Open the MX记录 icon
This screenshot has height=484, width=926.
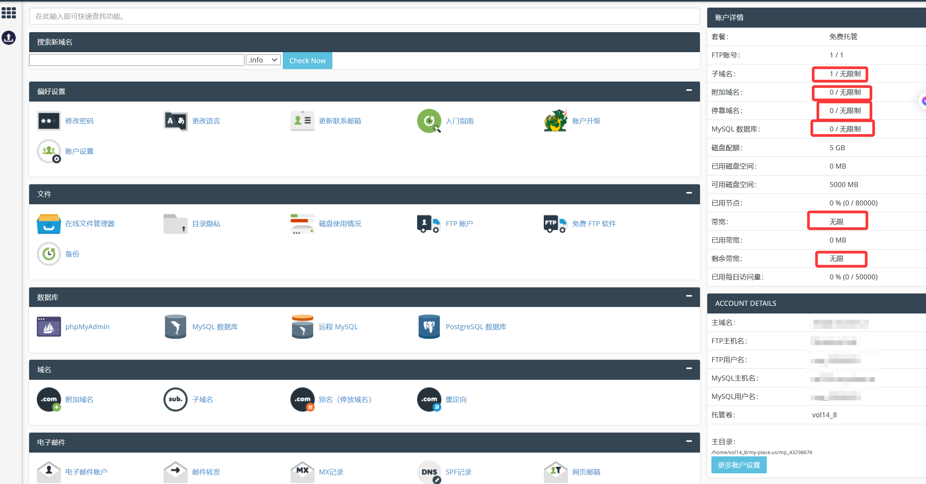302,472
